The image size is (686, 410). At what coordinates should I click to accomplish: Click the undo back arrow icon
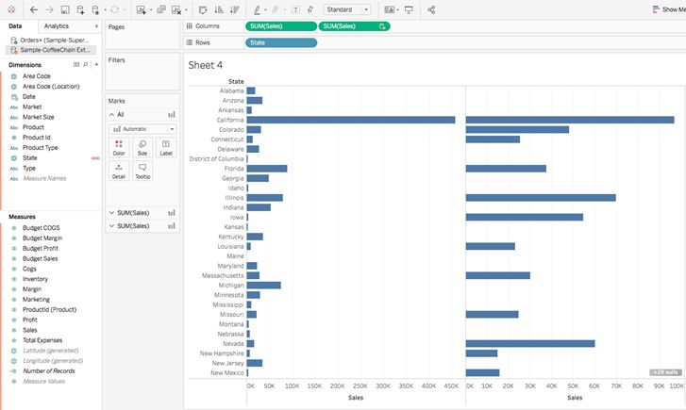(34, 9)
